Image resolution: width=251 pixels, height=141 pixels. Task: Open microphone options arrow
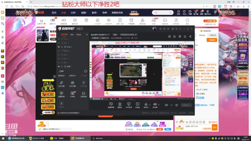click(x=150, y=105)
